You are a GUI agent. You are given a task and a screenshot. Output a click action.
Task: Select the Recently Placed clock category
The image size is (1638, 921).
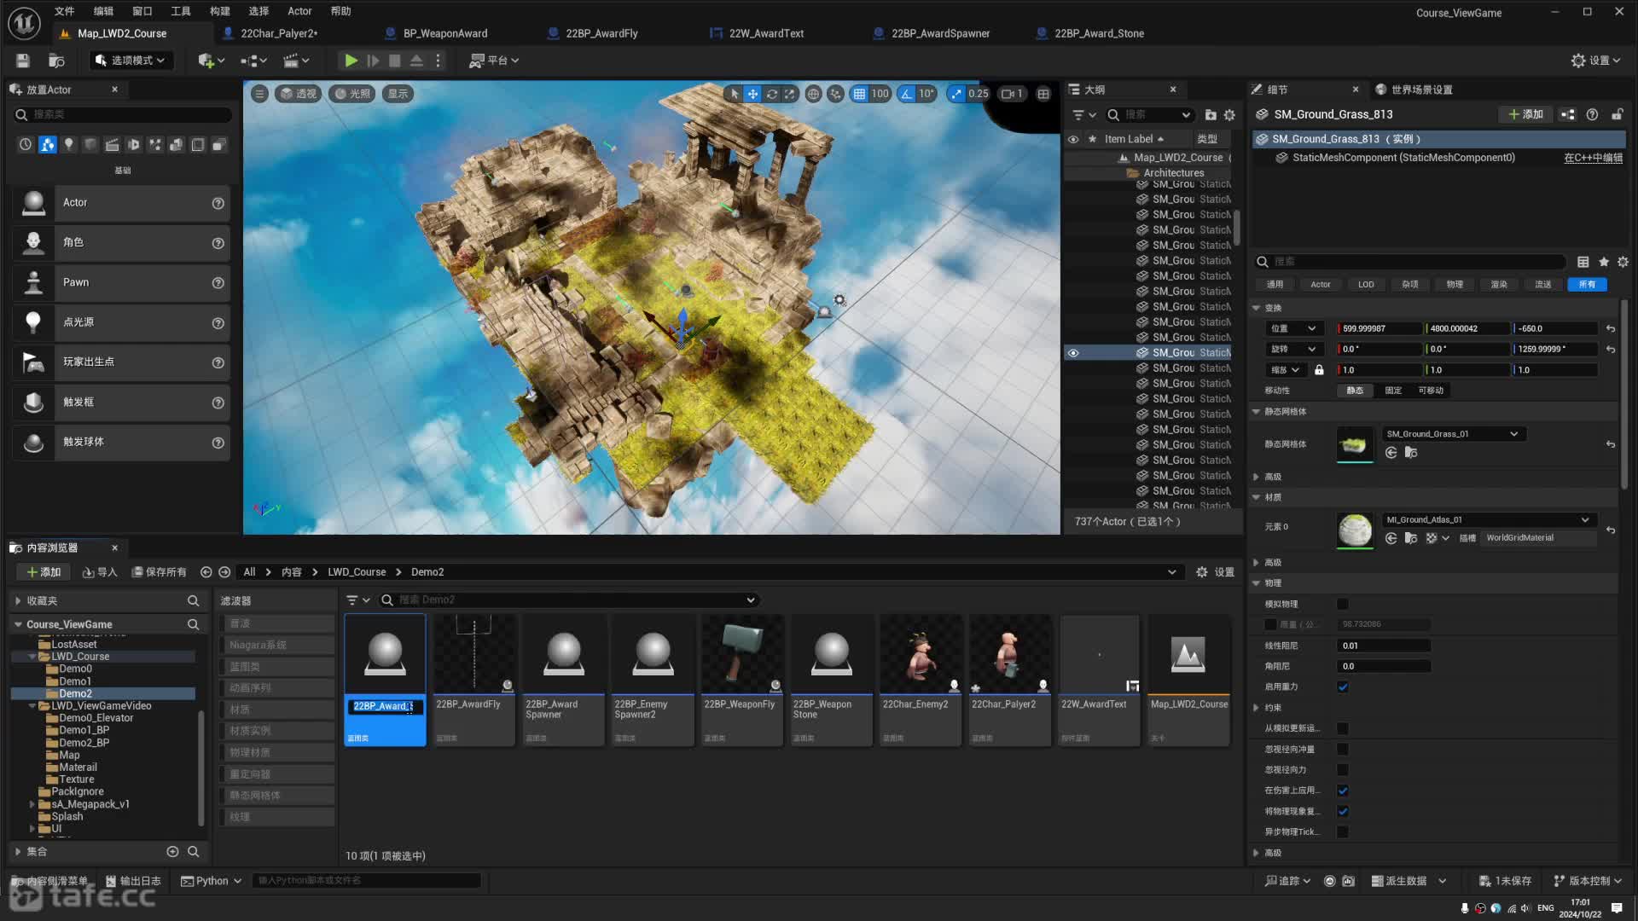click(26, 145)
